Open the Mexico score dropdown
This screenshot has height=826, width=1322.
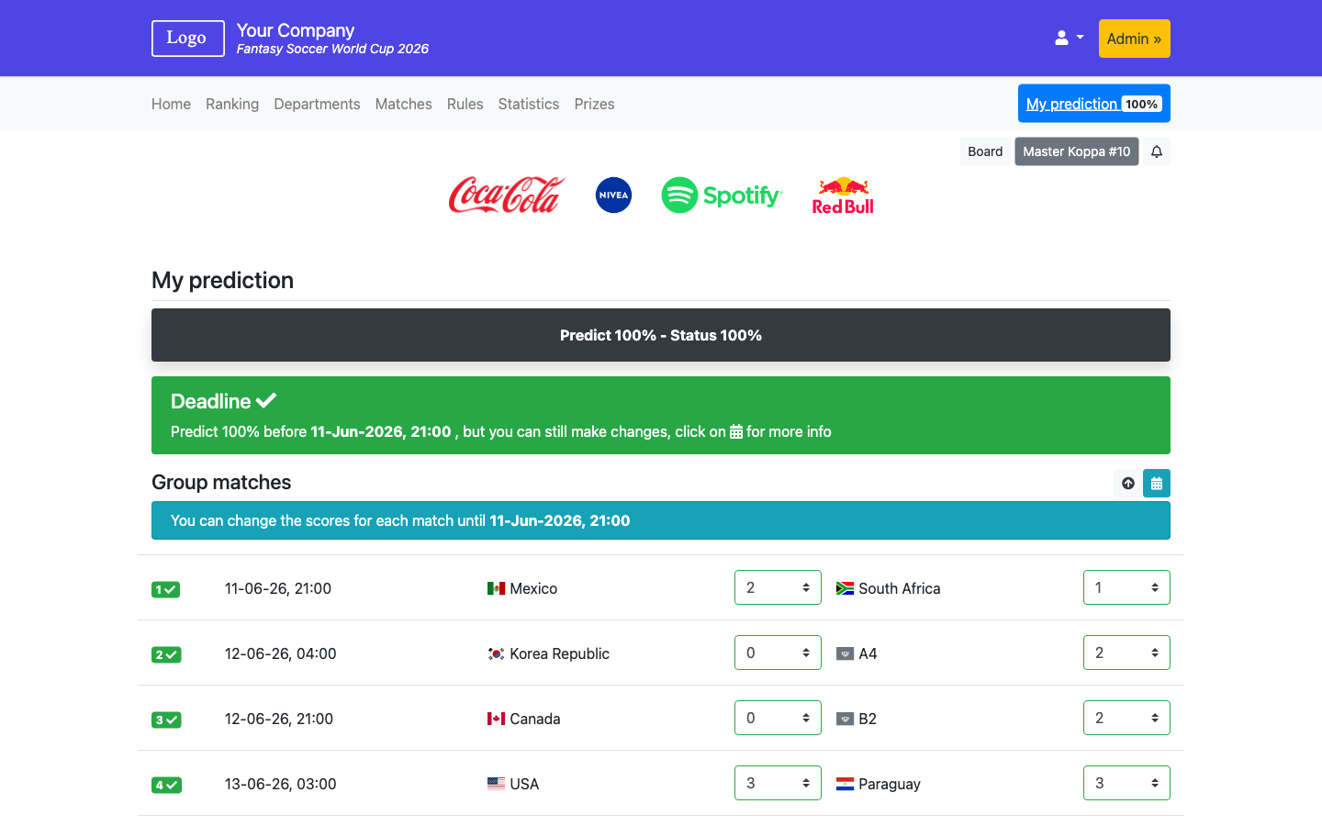778,586
